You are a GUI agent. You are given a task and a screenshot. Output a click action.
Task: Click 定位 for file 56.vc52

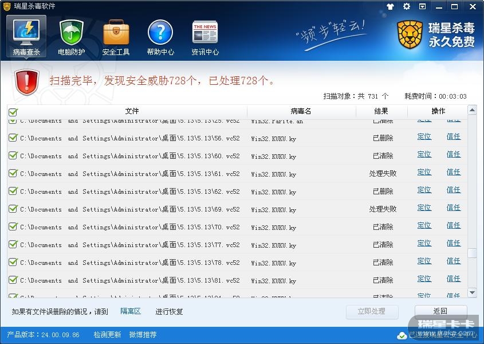[x=424, y=136]
